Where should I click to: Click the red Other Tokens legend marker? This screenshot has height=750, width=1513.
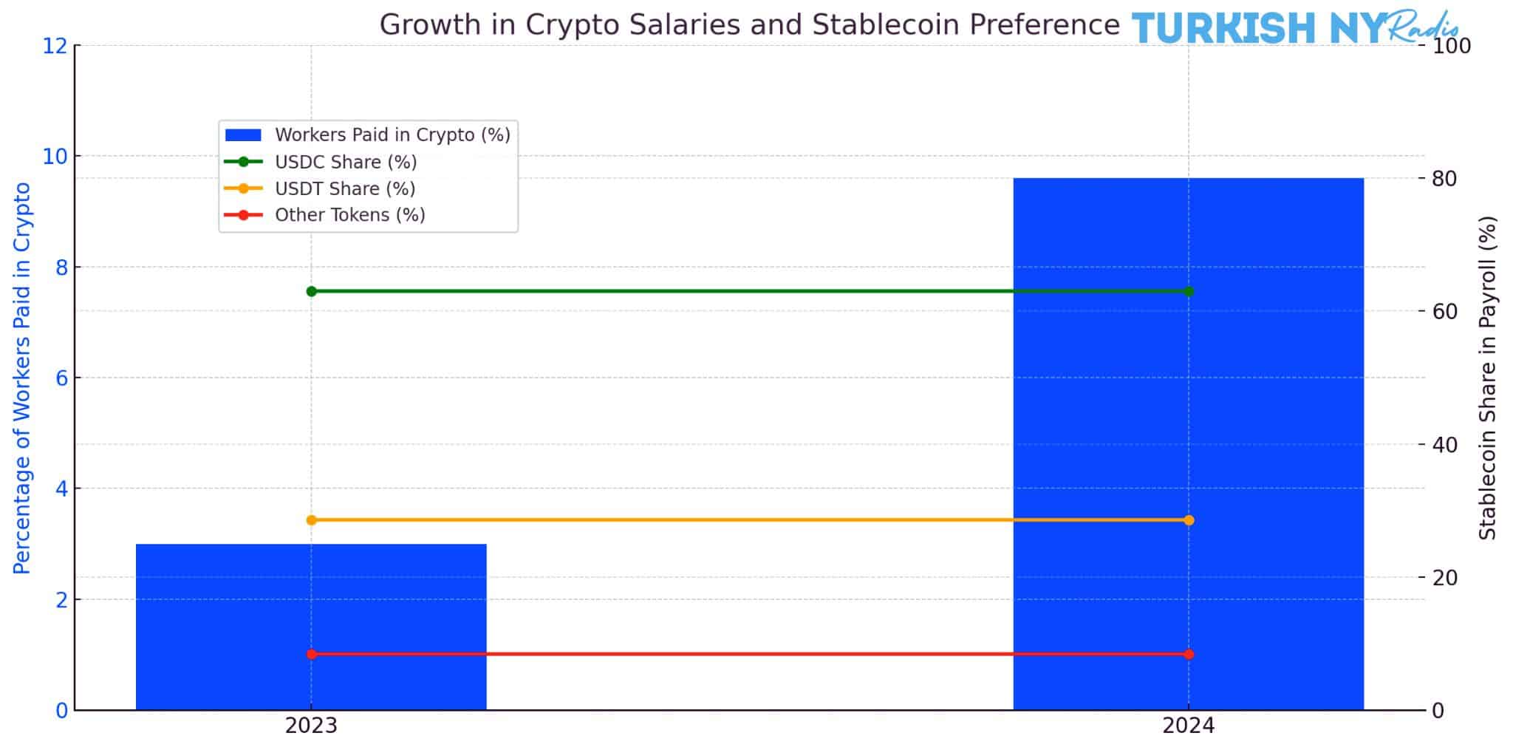click(x=243, y=215)
